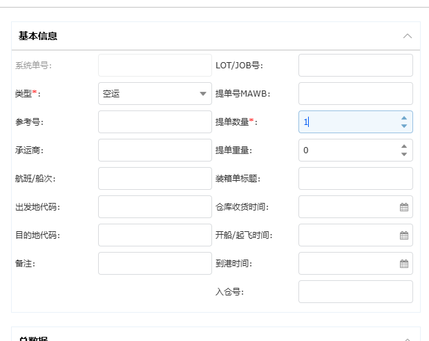Increase 提单重量 with up arrow

point(404,146)
